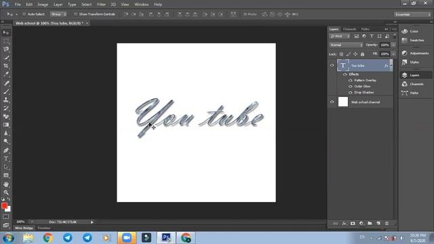Image resolution: width=434 pixels, height=244 pixels.
Task: Select the Rectangle shape tool
Action: pyautogui.click(x=6, y=176)
